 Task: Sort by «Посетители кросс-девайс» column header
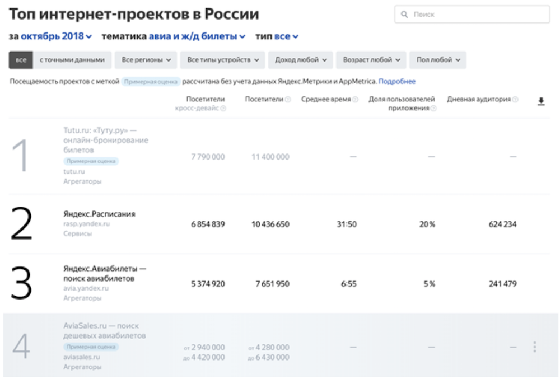(200, 104)
